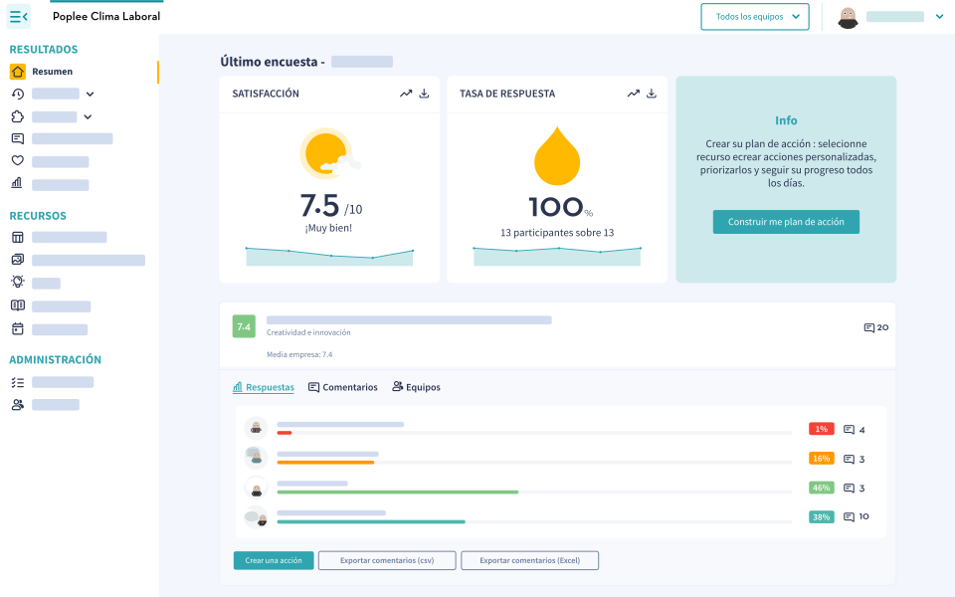The width and height of the screenshot is (955, 597).
Task: Click the lightbulb icon in the Recursos section
Action: click(x=16, y=283)
